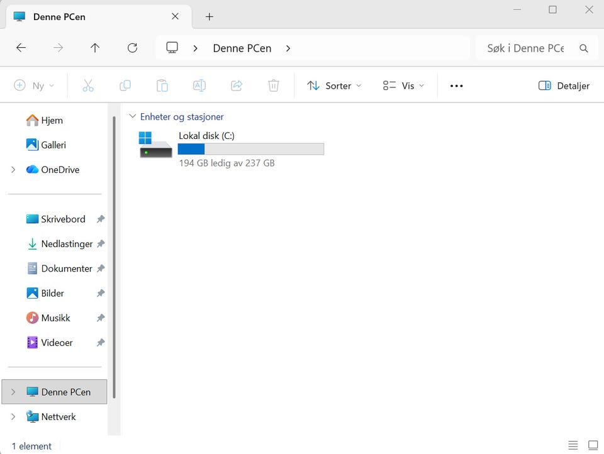This screenshot has width=604, height=454.
Task: Switch to large thumbnails view icon
Action: click(593, 445)
